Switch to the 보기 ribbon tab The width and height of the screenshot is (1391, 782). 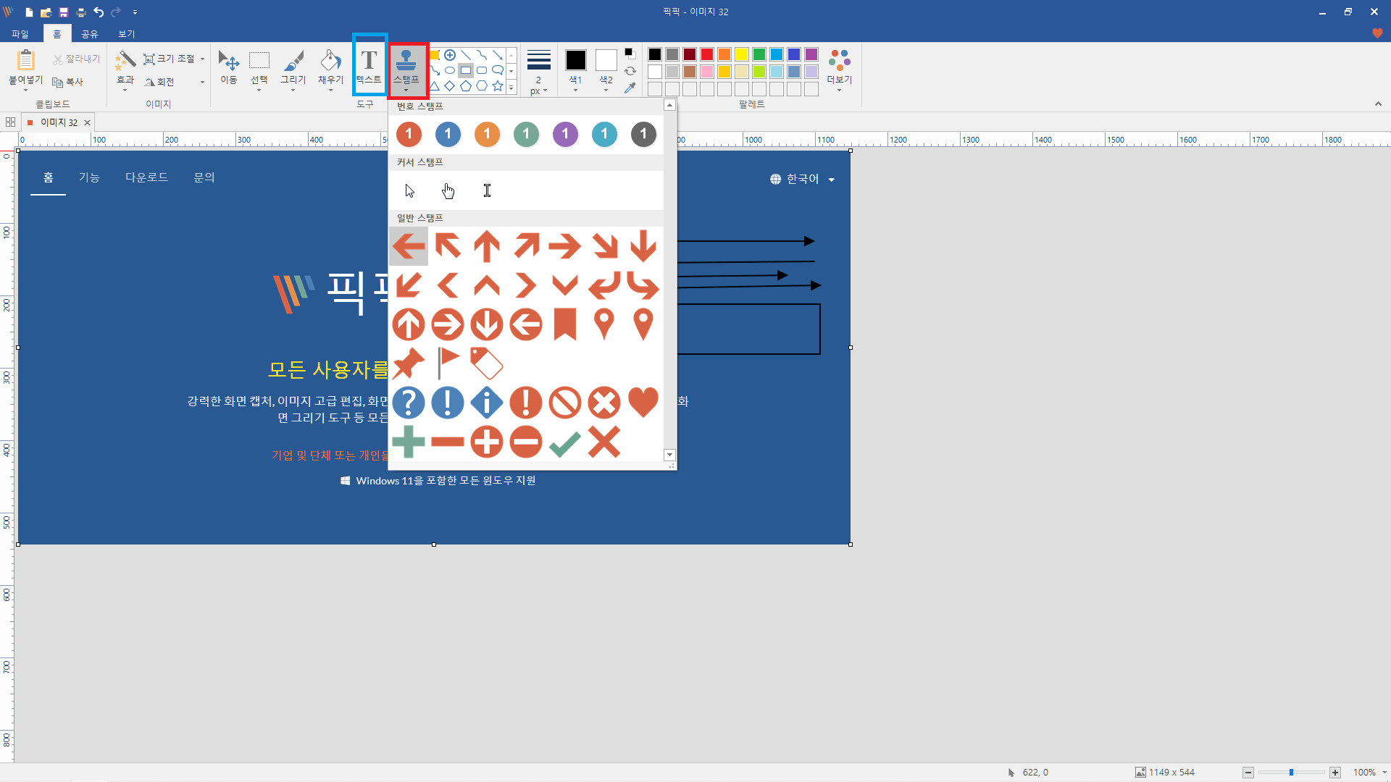(127, 34)
